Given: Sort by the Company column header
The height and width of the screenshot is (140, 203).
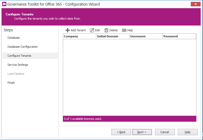Looking at the screenshot, I should tap(79, 36).
